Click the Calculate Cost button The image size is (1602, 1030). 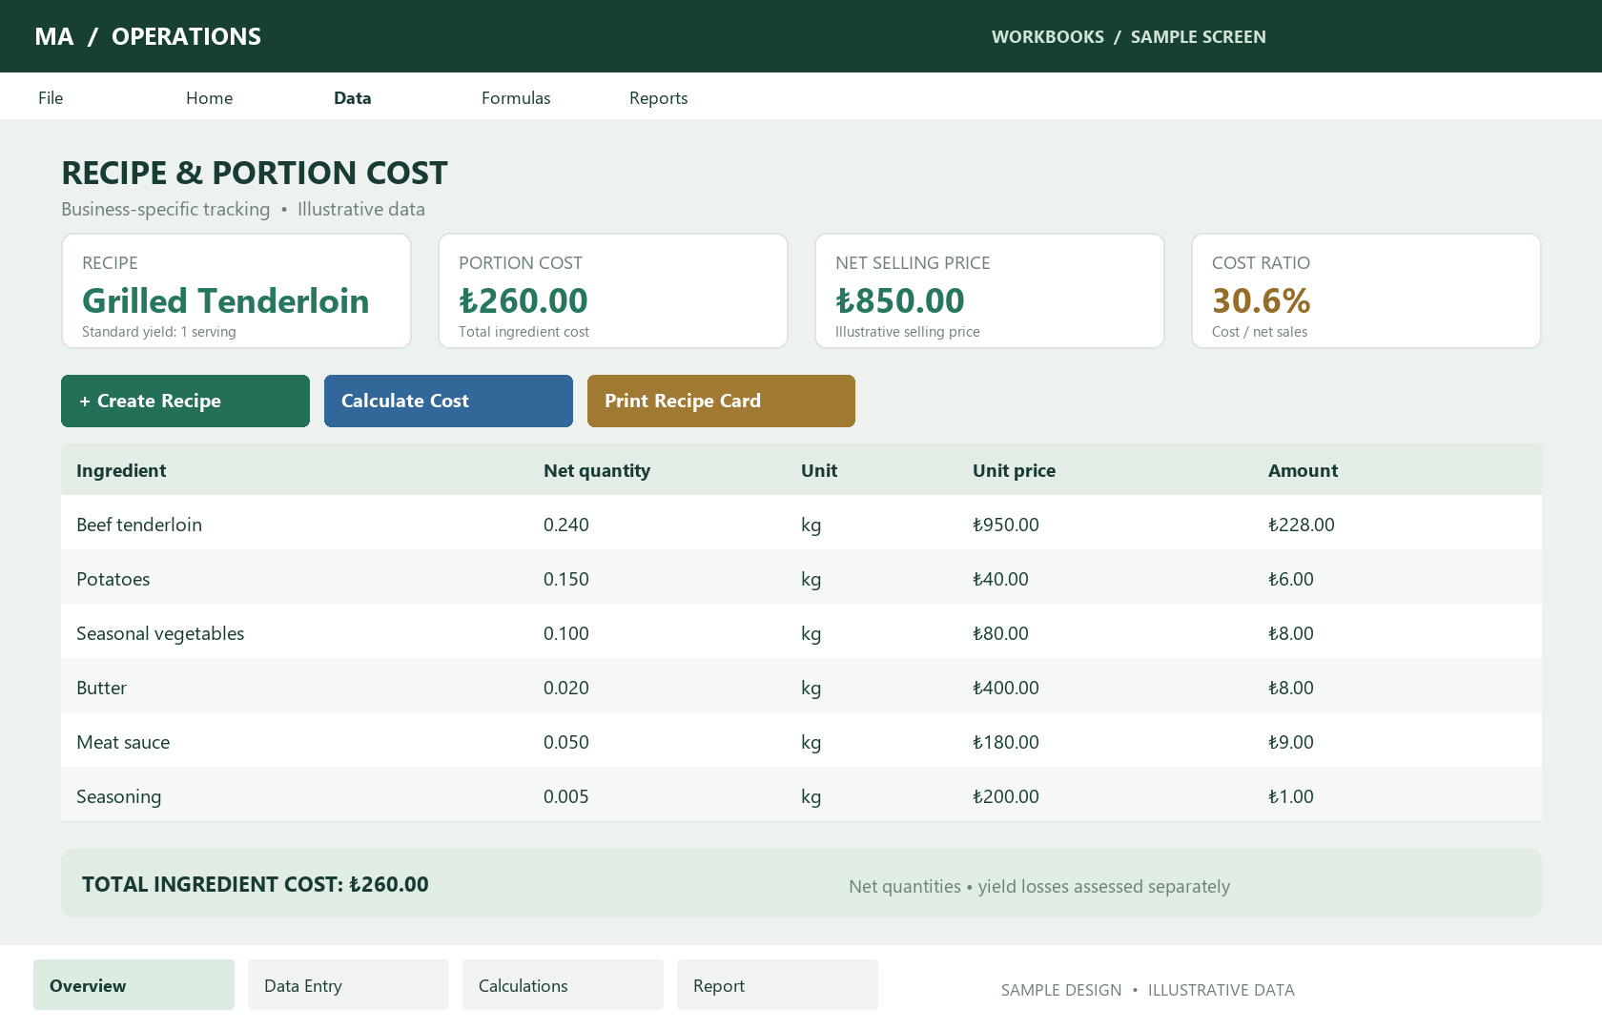448,401
